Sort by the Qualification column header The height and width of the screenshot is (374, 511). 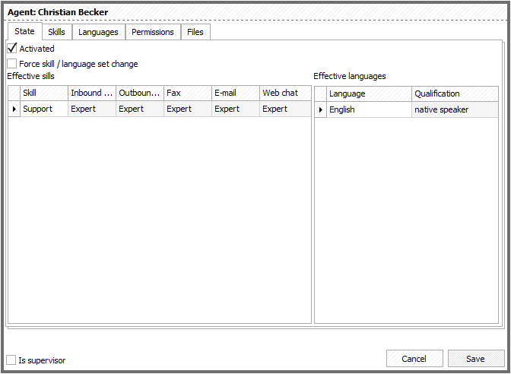coord(455,93)
